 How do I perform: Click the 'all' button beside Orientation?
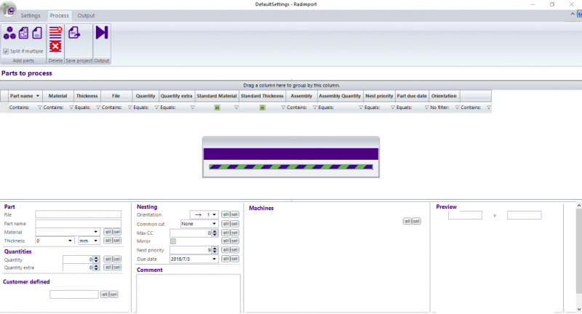tap(226, 215)
